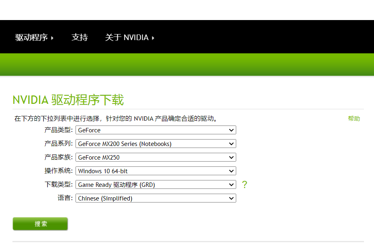This screenshot has height=245, width=374.
Task: Click the 下载类型 label
Action: tap(58, 184)
